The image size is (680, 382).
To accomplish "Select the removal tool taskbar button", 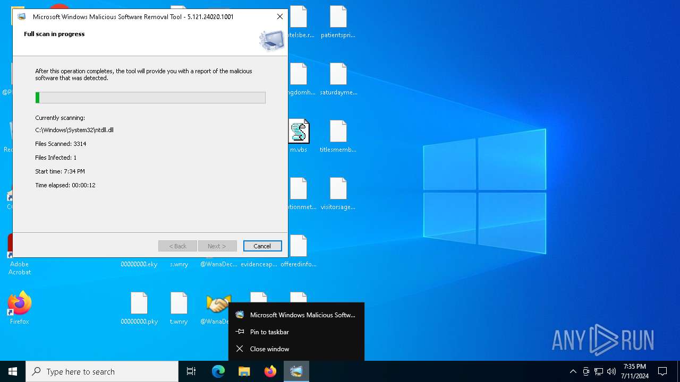I will [x=296, y=371].
